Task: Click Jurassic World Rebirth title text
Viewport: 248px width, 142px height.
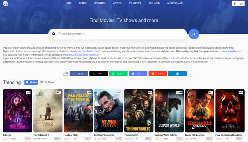Action: click(165, 135)
